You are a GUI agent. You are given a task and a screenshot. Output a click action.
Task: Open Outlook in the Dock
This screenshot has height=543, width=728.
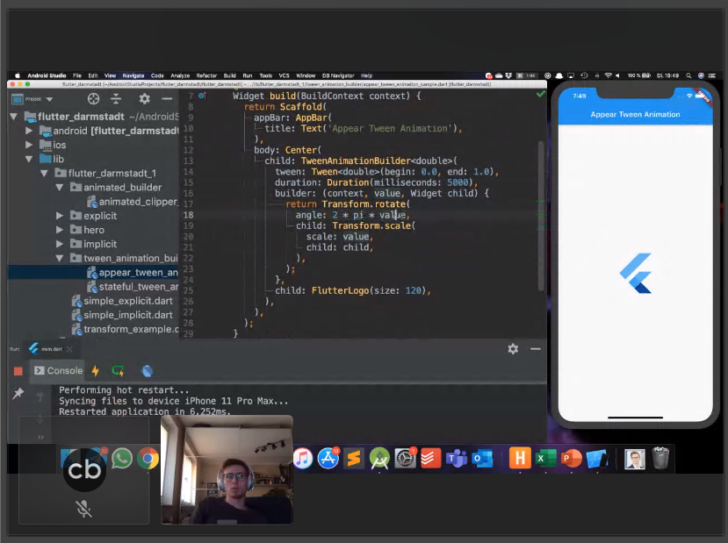482,459
